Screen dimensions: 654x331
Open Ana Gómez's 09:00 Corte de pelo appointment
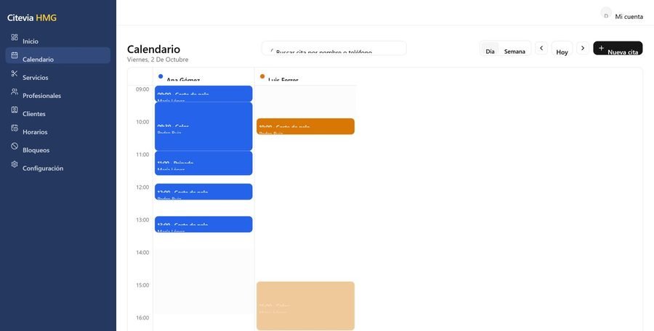click(203, 94)
